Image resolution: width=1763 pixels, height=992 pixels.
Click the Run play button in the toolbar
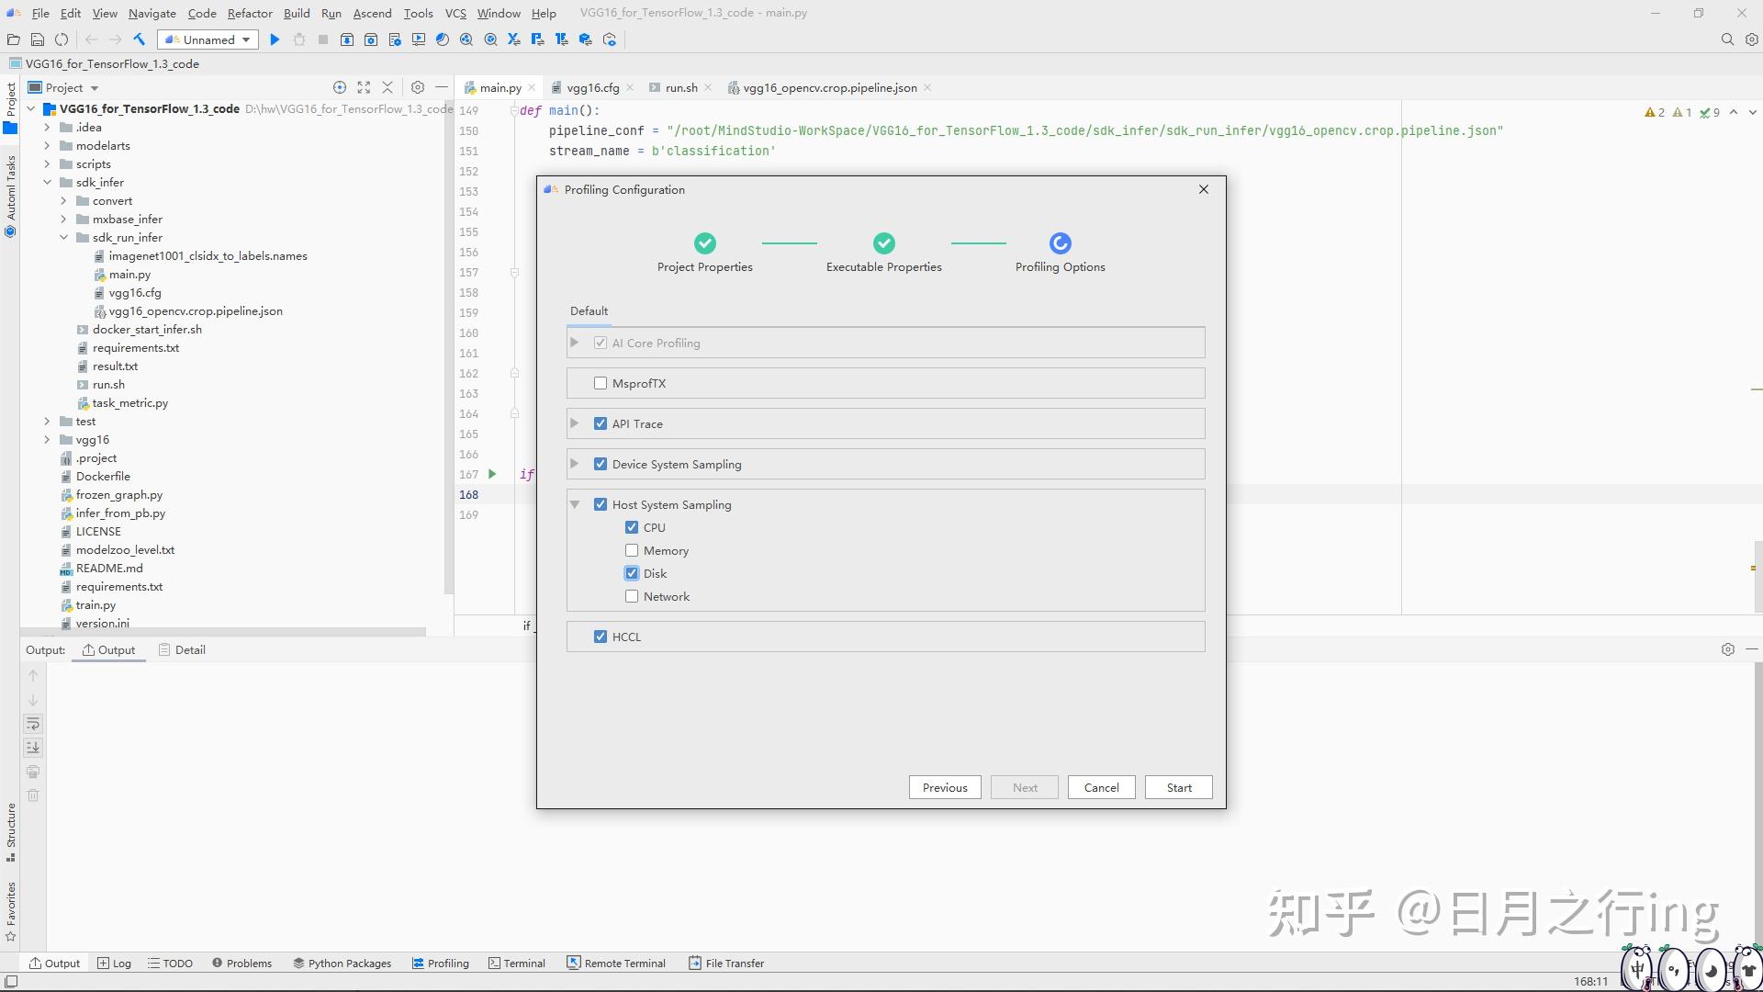pos(275,39)
